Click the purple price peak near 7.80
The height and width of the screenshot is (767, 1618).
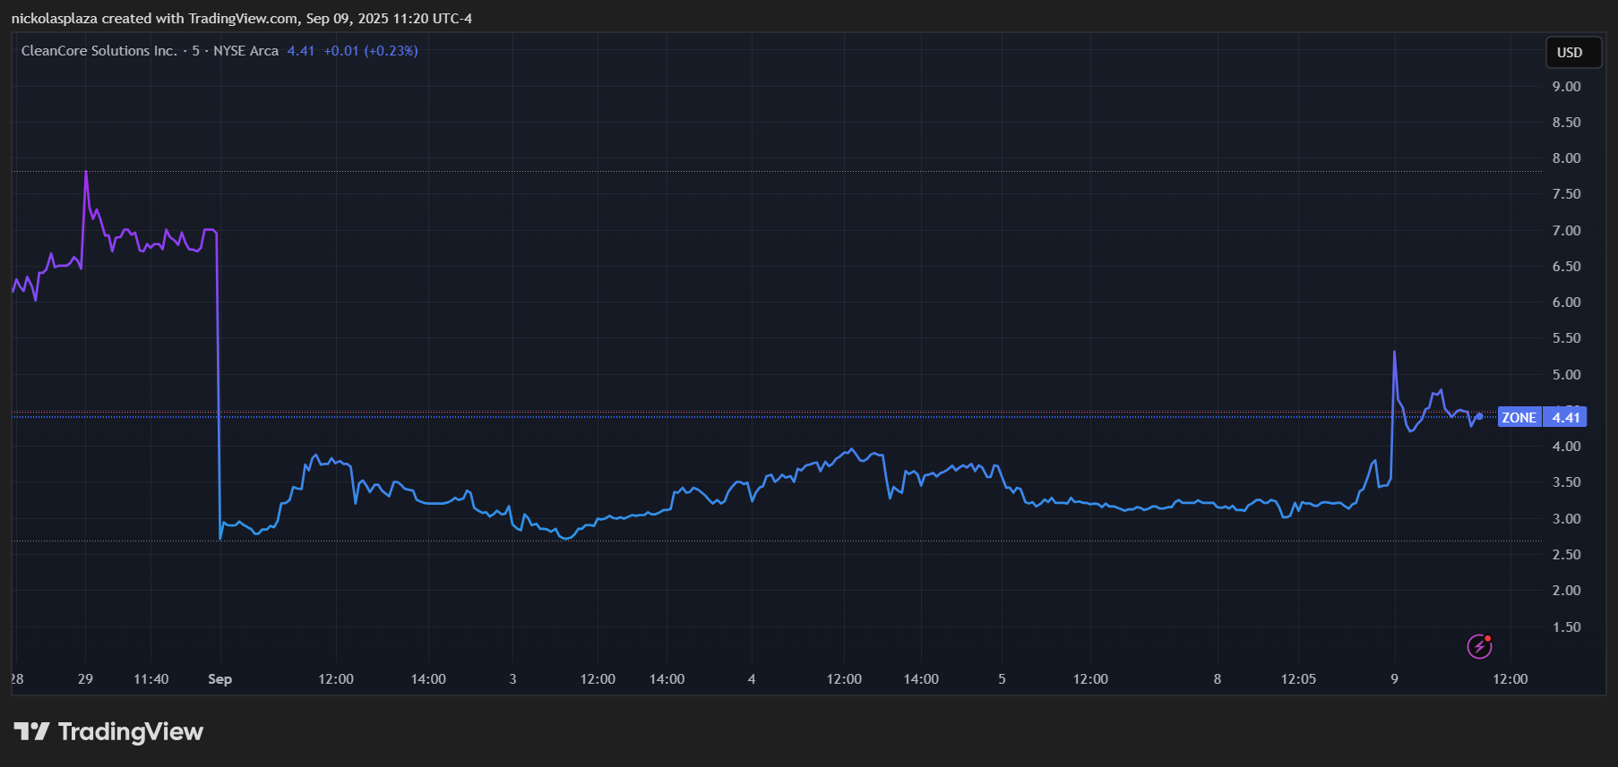click(x=86, y=172)
